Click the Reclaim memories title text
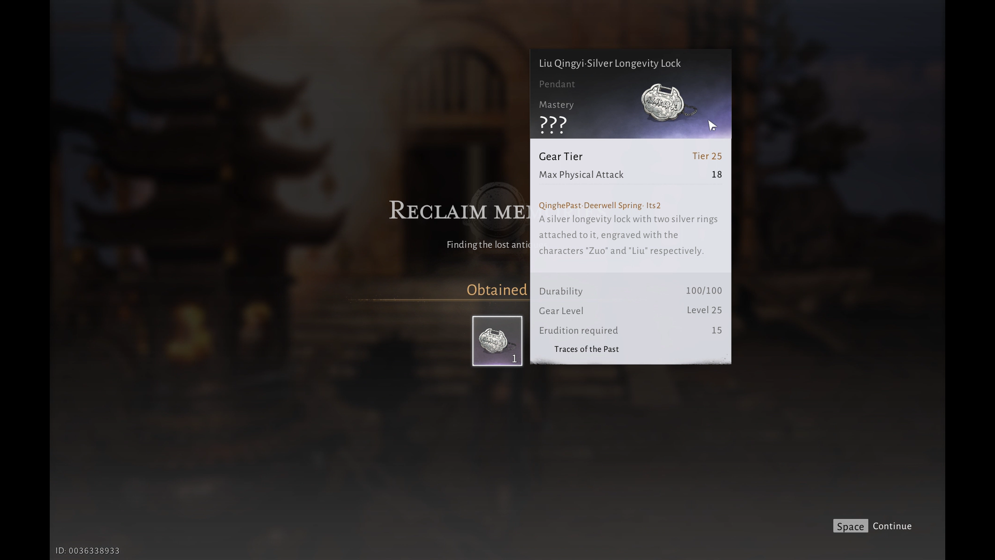 [x=459, y=210]
